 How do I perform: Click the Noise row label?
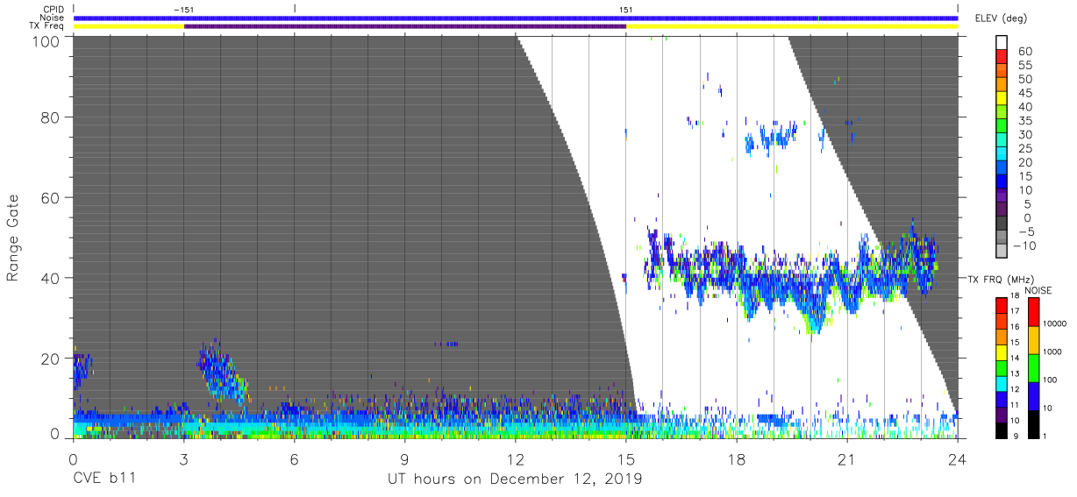(x=53, y=18)
